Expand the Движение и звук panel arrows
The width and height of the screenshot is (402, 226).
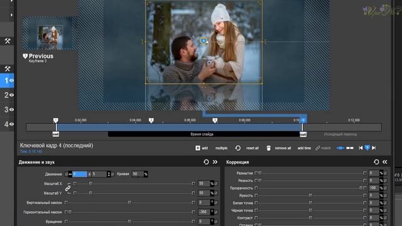click(215, 162)
